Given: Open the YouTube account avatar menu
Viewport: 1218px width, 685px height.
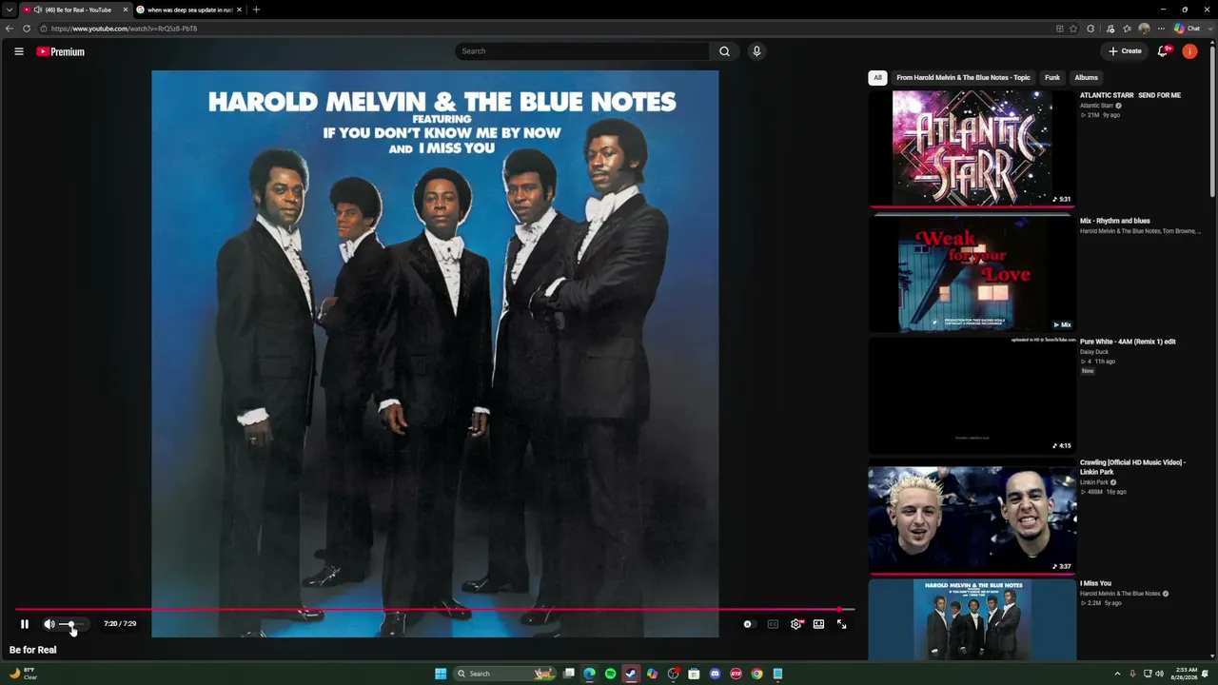Looking at the screenshot, I should point(1189,51).
